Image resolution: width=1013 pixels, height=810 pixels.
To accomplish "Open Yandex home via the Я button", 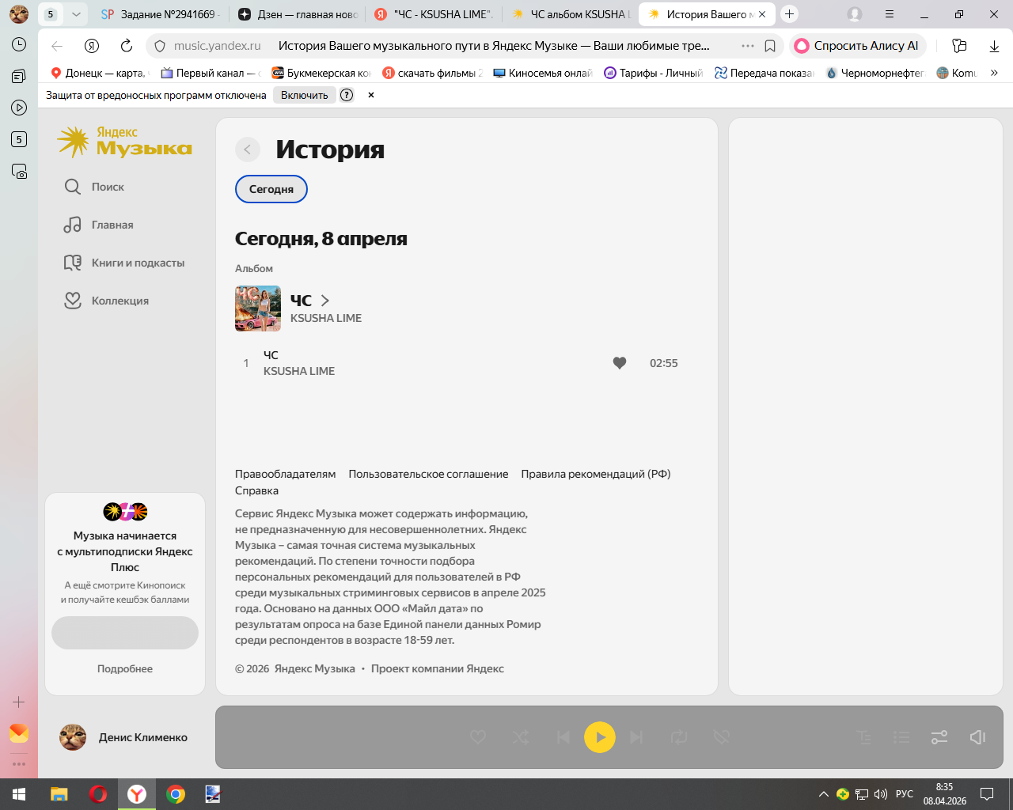I will click(92, 46).
